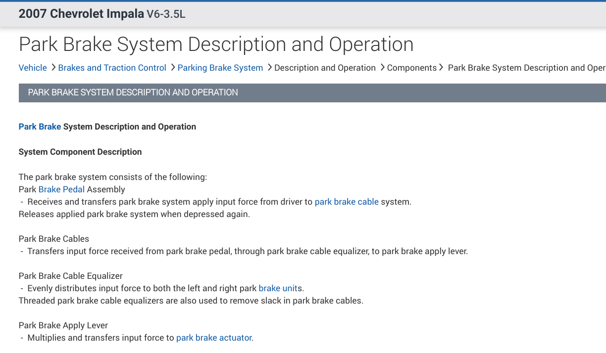
Task: Open the blue Park Brake link in the subheading
Action: (x=40, y=127)
